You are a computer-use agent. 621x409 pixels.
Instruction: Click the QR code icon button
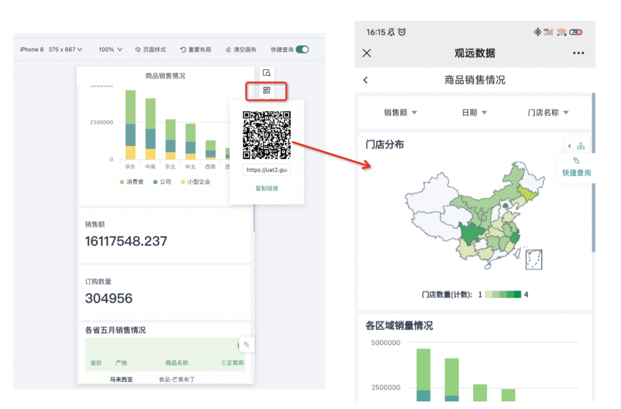pos(267,91)
